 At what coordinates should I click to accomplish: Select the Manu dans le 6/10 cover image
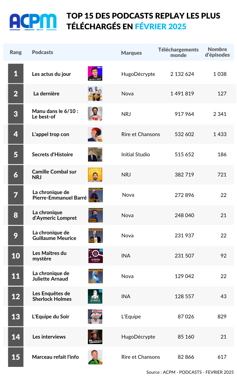point(95,114)
